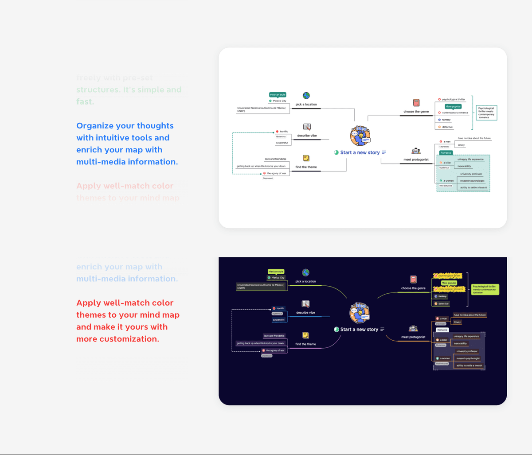This screenshot has height=455, width=532.
Task: Click the globe icon in the dark mind map
Action: 305,272
